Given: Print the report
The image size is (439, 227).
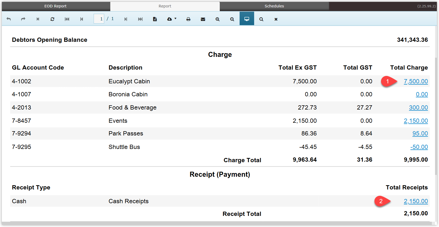Looking at the screenshot, I should 188,19.
